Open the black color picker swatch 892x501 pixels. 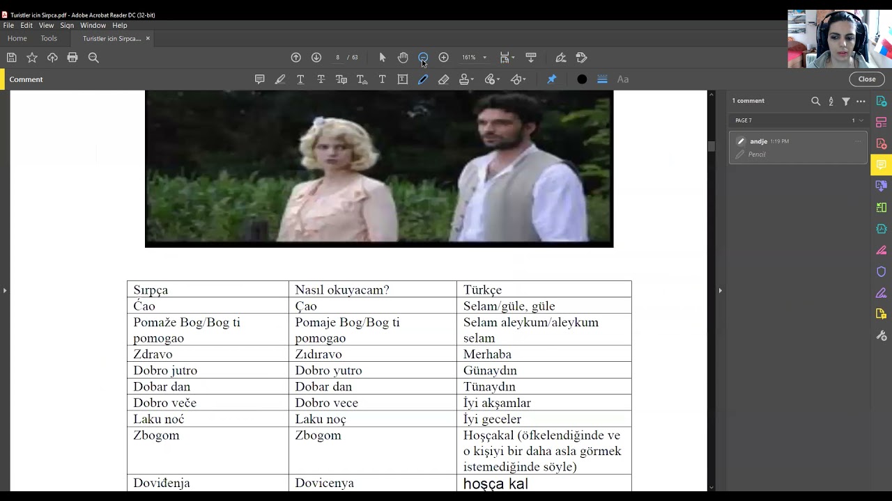(x=582, y=79)
